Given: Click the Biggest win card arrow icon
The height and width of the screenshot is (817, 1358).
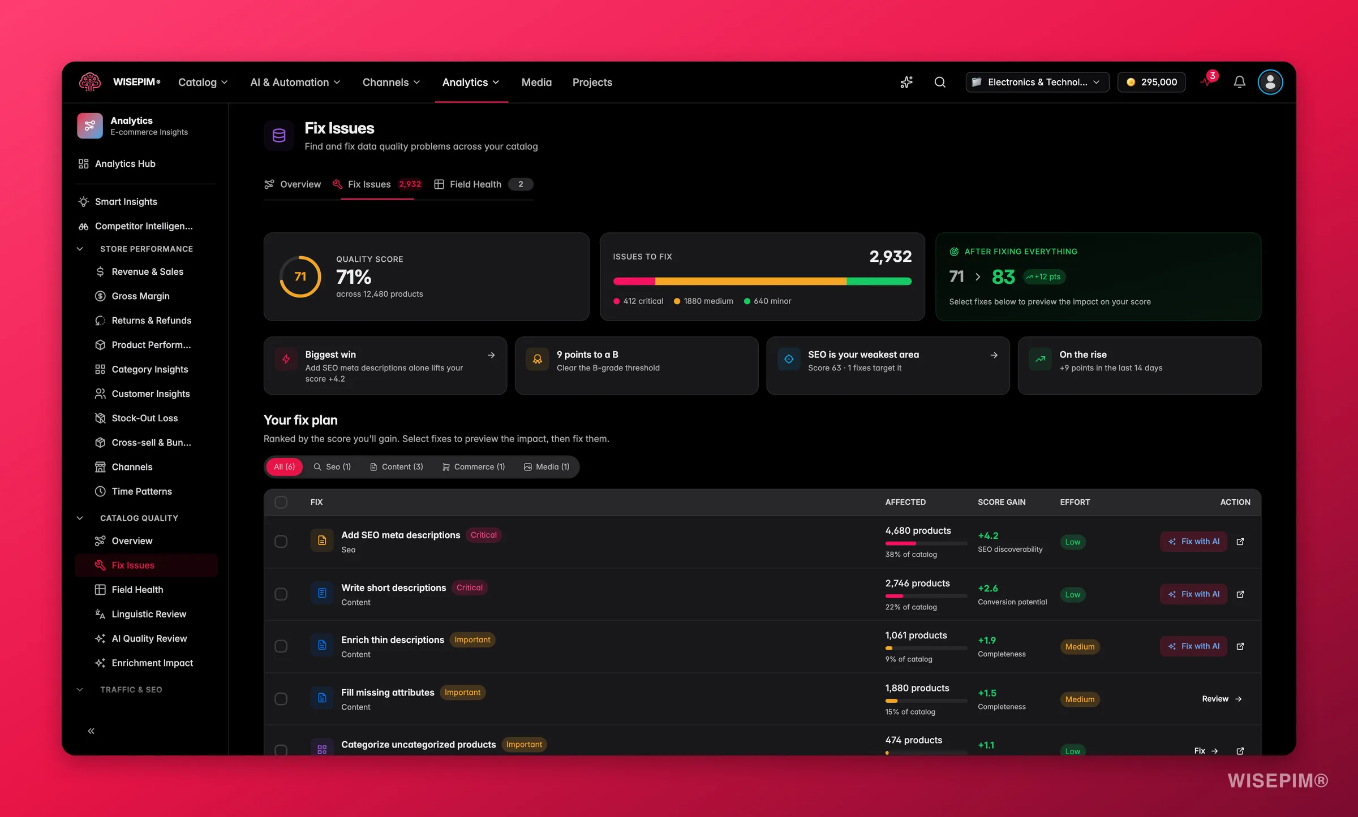Looking at the screenshot, I should [x=491, y=355].
